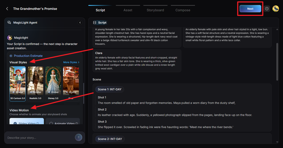Select the Slides Video option

pyautogui.click(x=27, y=122)
